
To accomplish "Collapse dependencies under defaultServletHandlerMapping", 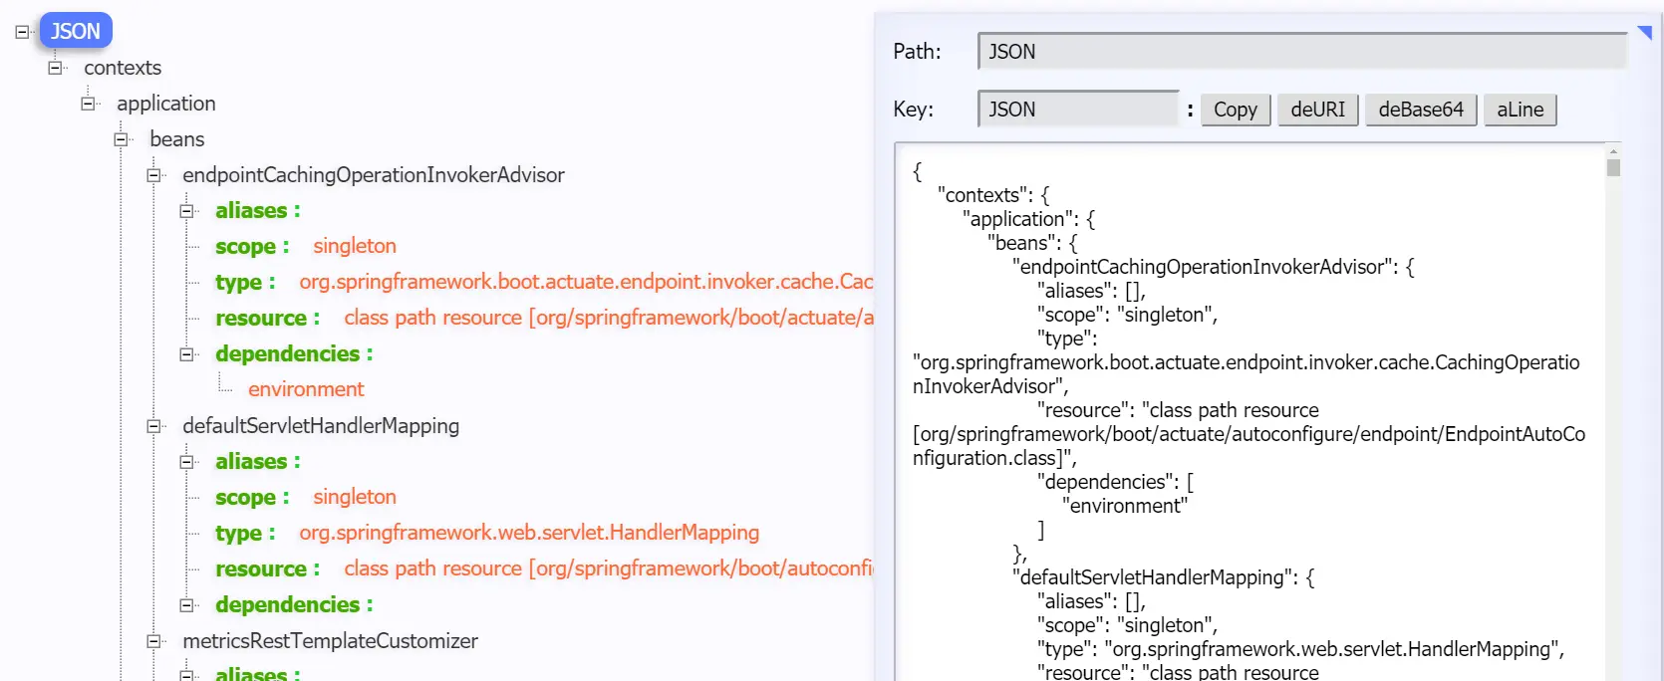I will [x=186, y=605].
